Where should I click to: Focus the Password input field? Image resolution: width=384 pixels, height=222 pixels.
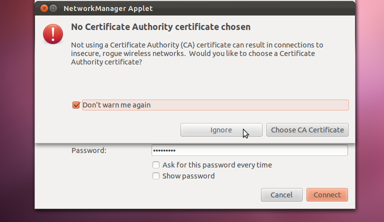click(249, 150)
